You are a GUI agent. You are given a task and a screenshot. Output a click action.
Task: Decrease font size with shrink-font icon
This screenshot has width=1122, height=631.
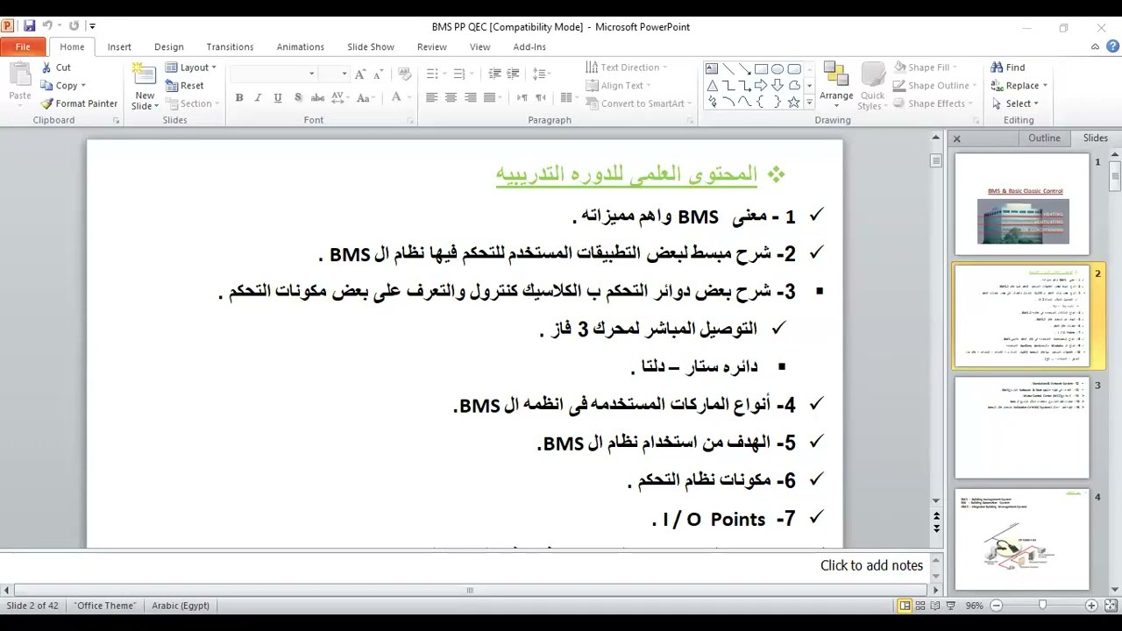point(379,74)
